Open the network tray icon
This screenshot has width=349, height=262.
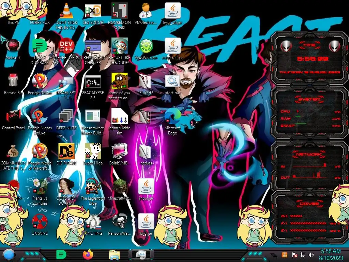(303, 254)
